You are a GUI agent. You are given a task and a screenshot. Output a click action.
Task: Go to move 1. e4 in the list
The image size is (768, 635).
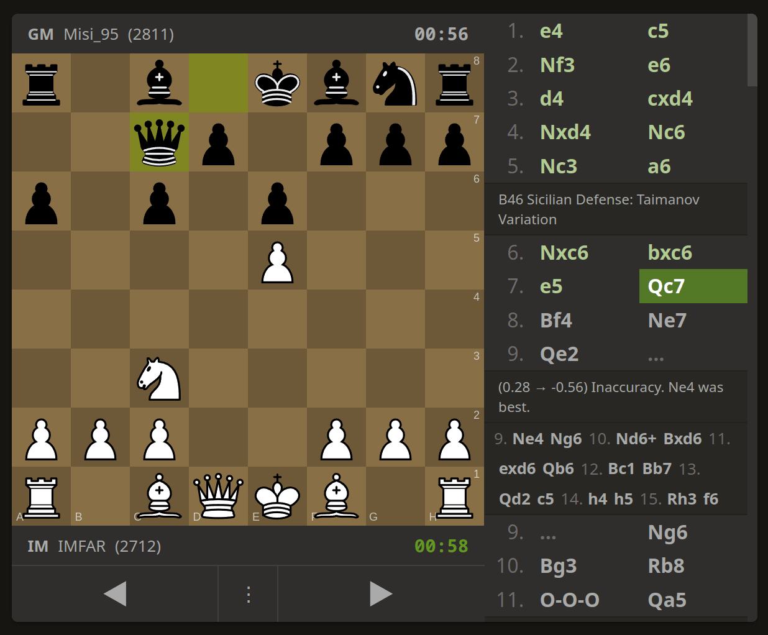click(551, 31)
